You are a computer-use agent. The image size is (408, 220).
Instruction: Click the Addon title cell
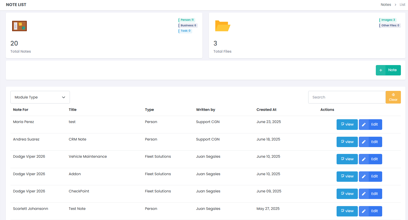click(x=75, y=174)
